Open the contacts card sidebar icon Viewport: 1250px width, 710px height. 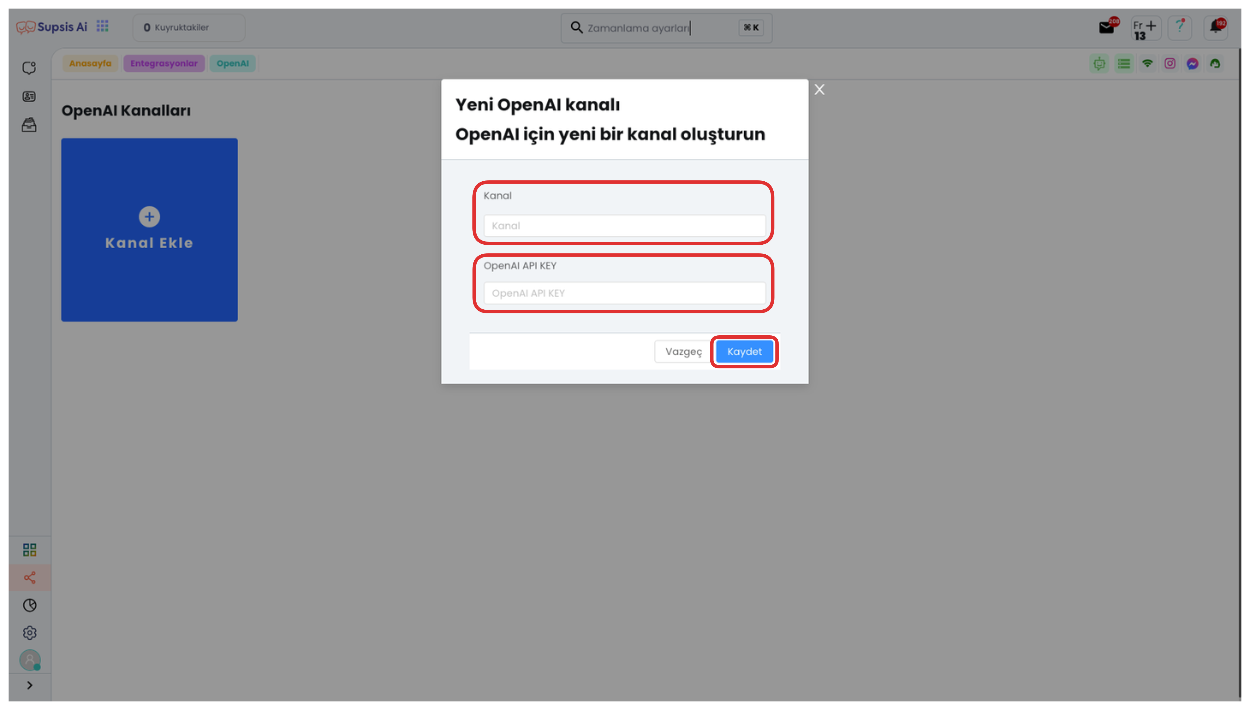[29, 97]
